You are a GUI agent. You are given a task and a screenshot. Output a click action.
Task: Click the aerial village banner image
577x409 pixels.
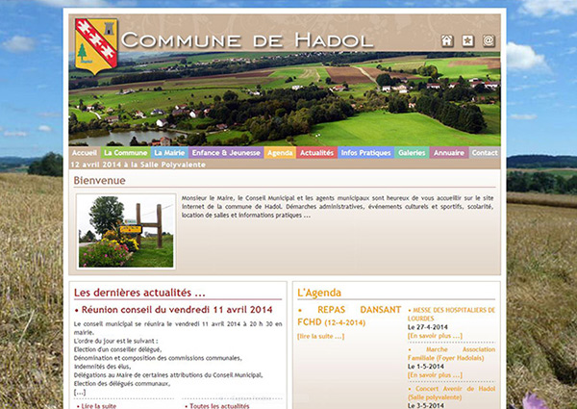point(285,99)
